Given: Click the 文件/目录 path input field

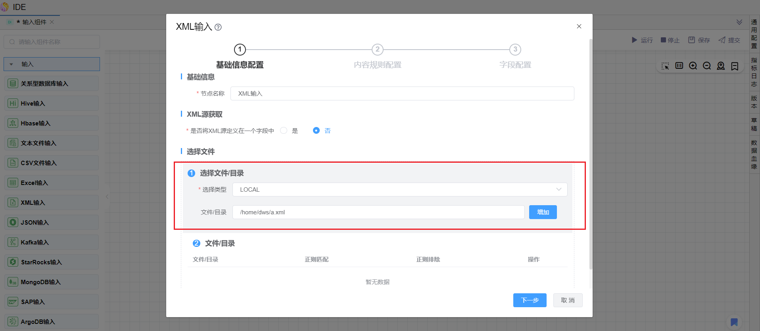Looking at the screenshot, I should click(x=378, y=212).
